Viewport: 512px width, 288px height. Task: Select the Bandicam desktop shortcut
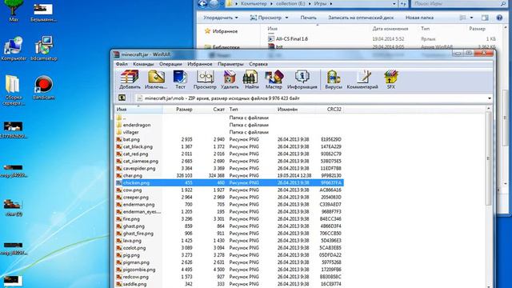click(x=43, y=87)
